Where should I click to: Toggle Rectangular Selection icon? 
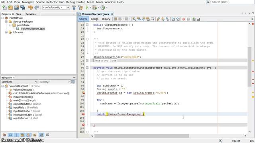(x=152, y=19)
